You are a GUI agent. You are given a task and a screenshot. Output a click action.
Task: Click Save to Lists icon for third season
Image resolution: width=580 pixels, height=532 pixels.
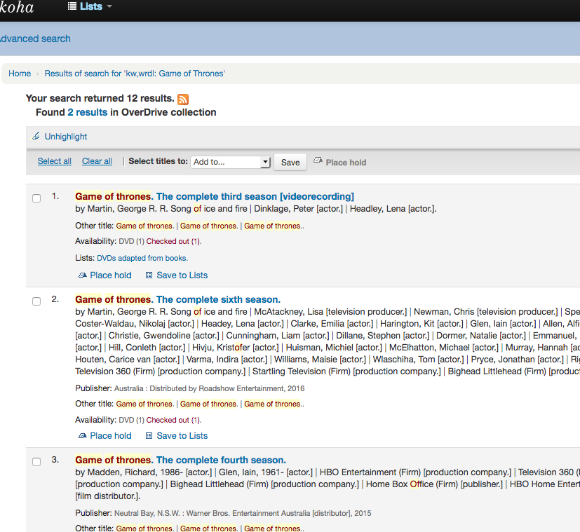tap(149, 275)
